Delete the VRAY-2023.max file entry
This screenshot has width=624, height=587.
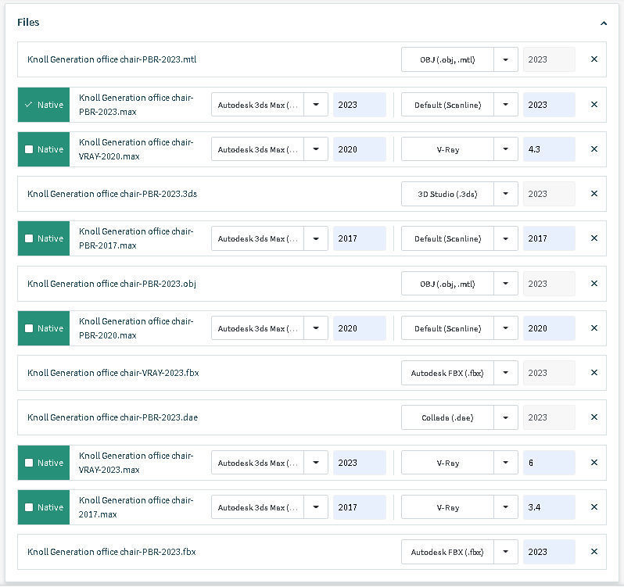(x=594, y=463)
